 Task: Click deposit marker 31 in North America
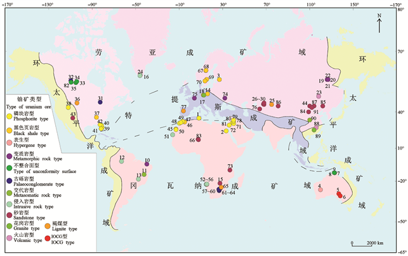pyautogui.click(x=100, y=101)
